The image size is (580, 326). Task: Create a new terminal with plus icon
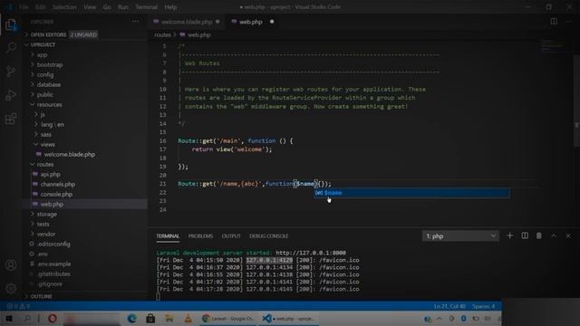(x=509, y=235)
